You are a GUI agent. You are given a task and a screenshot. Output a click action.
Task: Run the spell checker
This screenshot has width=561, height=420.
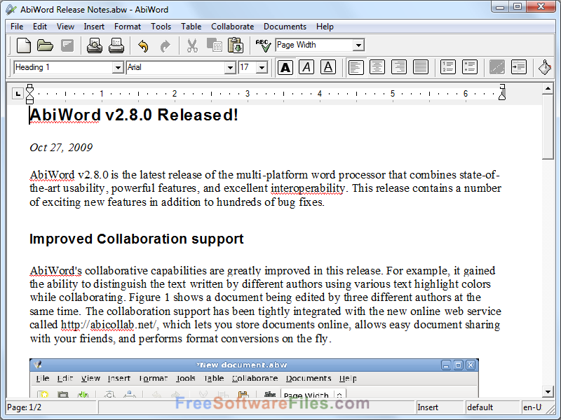pos(264,45)
